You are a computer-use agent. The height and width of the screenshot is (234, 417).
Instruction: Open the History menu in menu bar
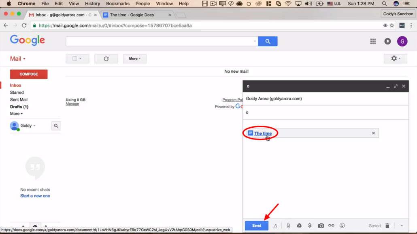pyautogui.click(x=92, y=4)
